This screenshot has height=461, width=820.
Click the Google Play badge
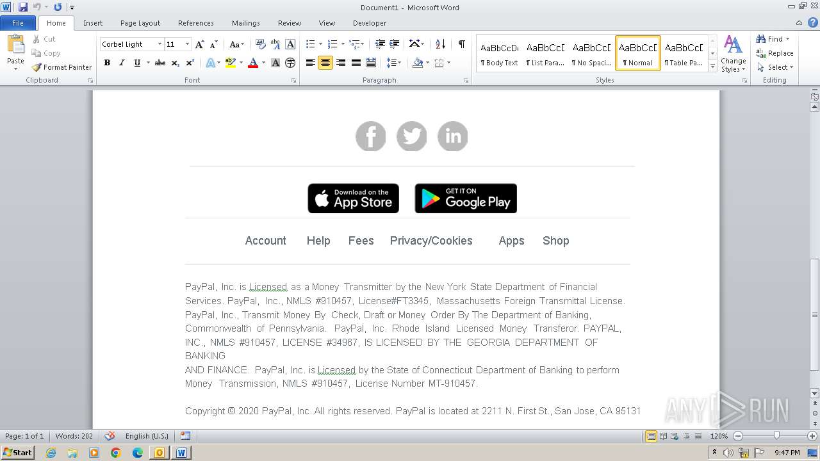pos(466,198)
